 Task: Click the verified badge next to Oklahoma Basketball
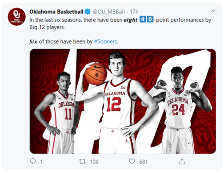coord(88,12)
